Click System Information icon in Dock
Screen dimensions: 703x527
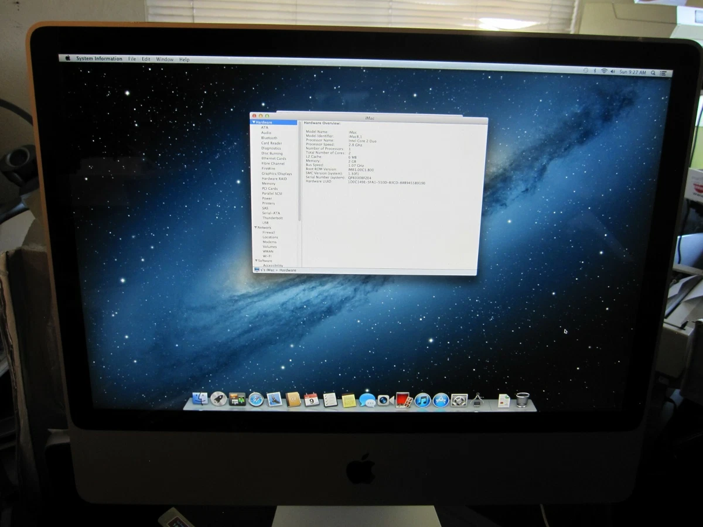(477, 401)
